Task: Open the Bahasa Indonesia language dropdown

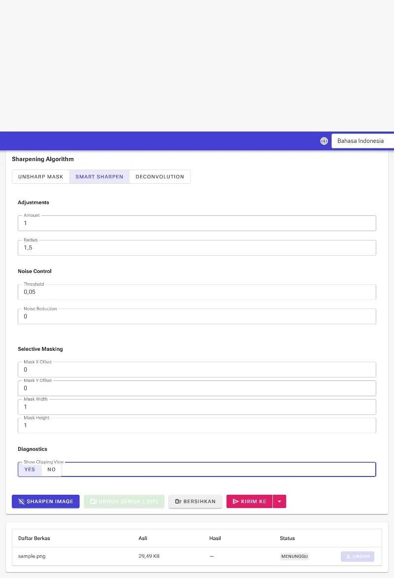Action: 362,141
